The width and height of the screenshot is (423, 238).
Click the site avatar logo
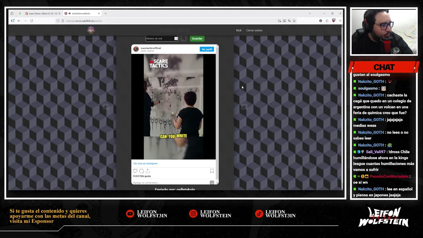(x=91, y=30)
